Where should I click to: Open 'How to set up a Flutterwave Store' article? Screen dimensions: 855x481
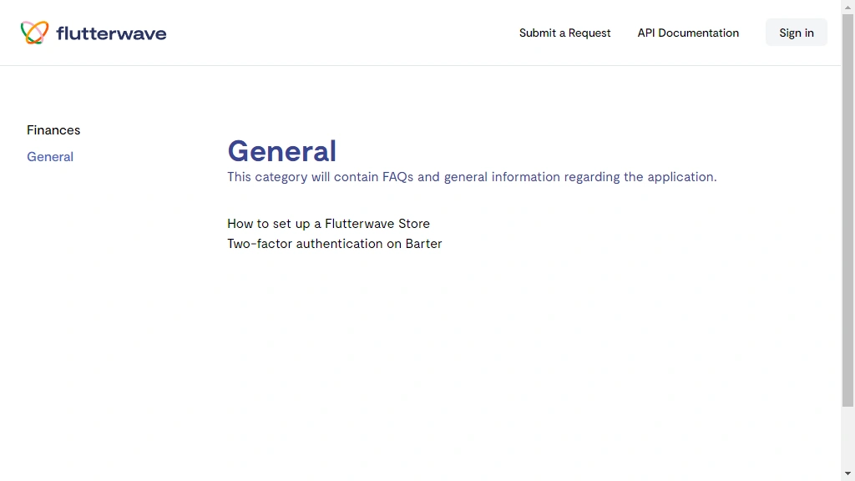328,224
